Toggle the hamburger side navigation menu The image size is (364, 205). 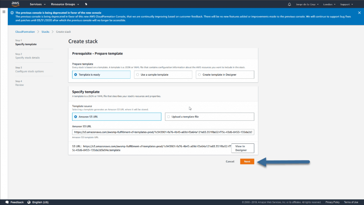(x=4, y=12)
